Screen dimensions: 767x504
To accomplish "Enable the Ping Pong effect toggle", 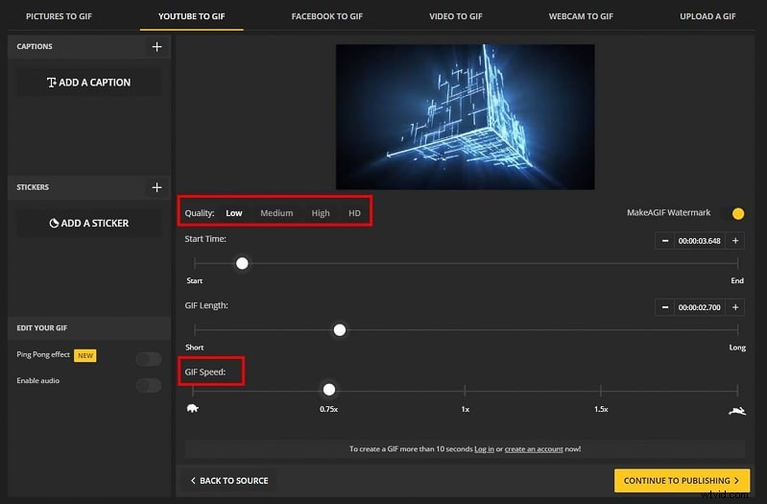I will pos(149,359).
